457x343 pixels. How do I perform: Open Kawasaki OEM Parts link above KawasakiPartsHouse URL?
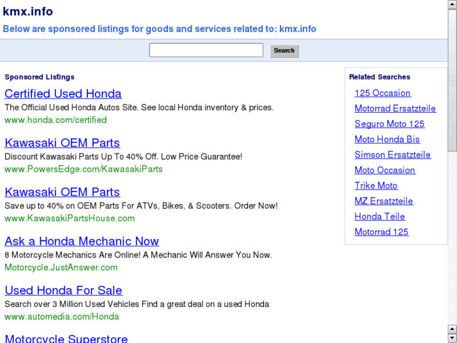point(62,192)
